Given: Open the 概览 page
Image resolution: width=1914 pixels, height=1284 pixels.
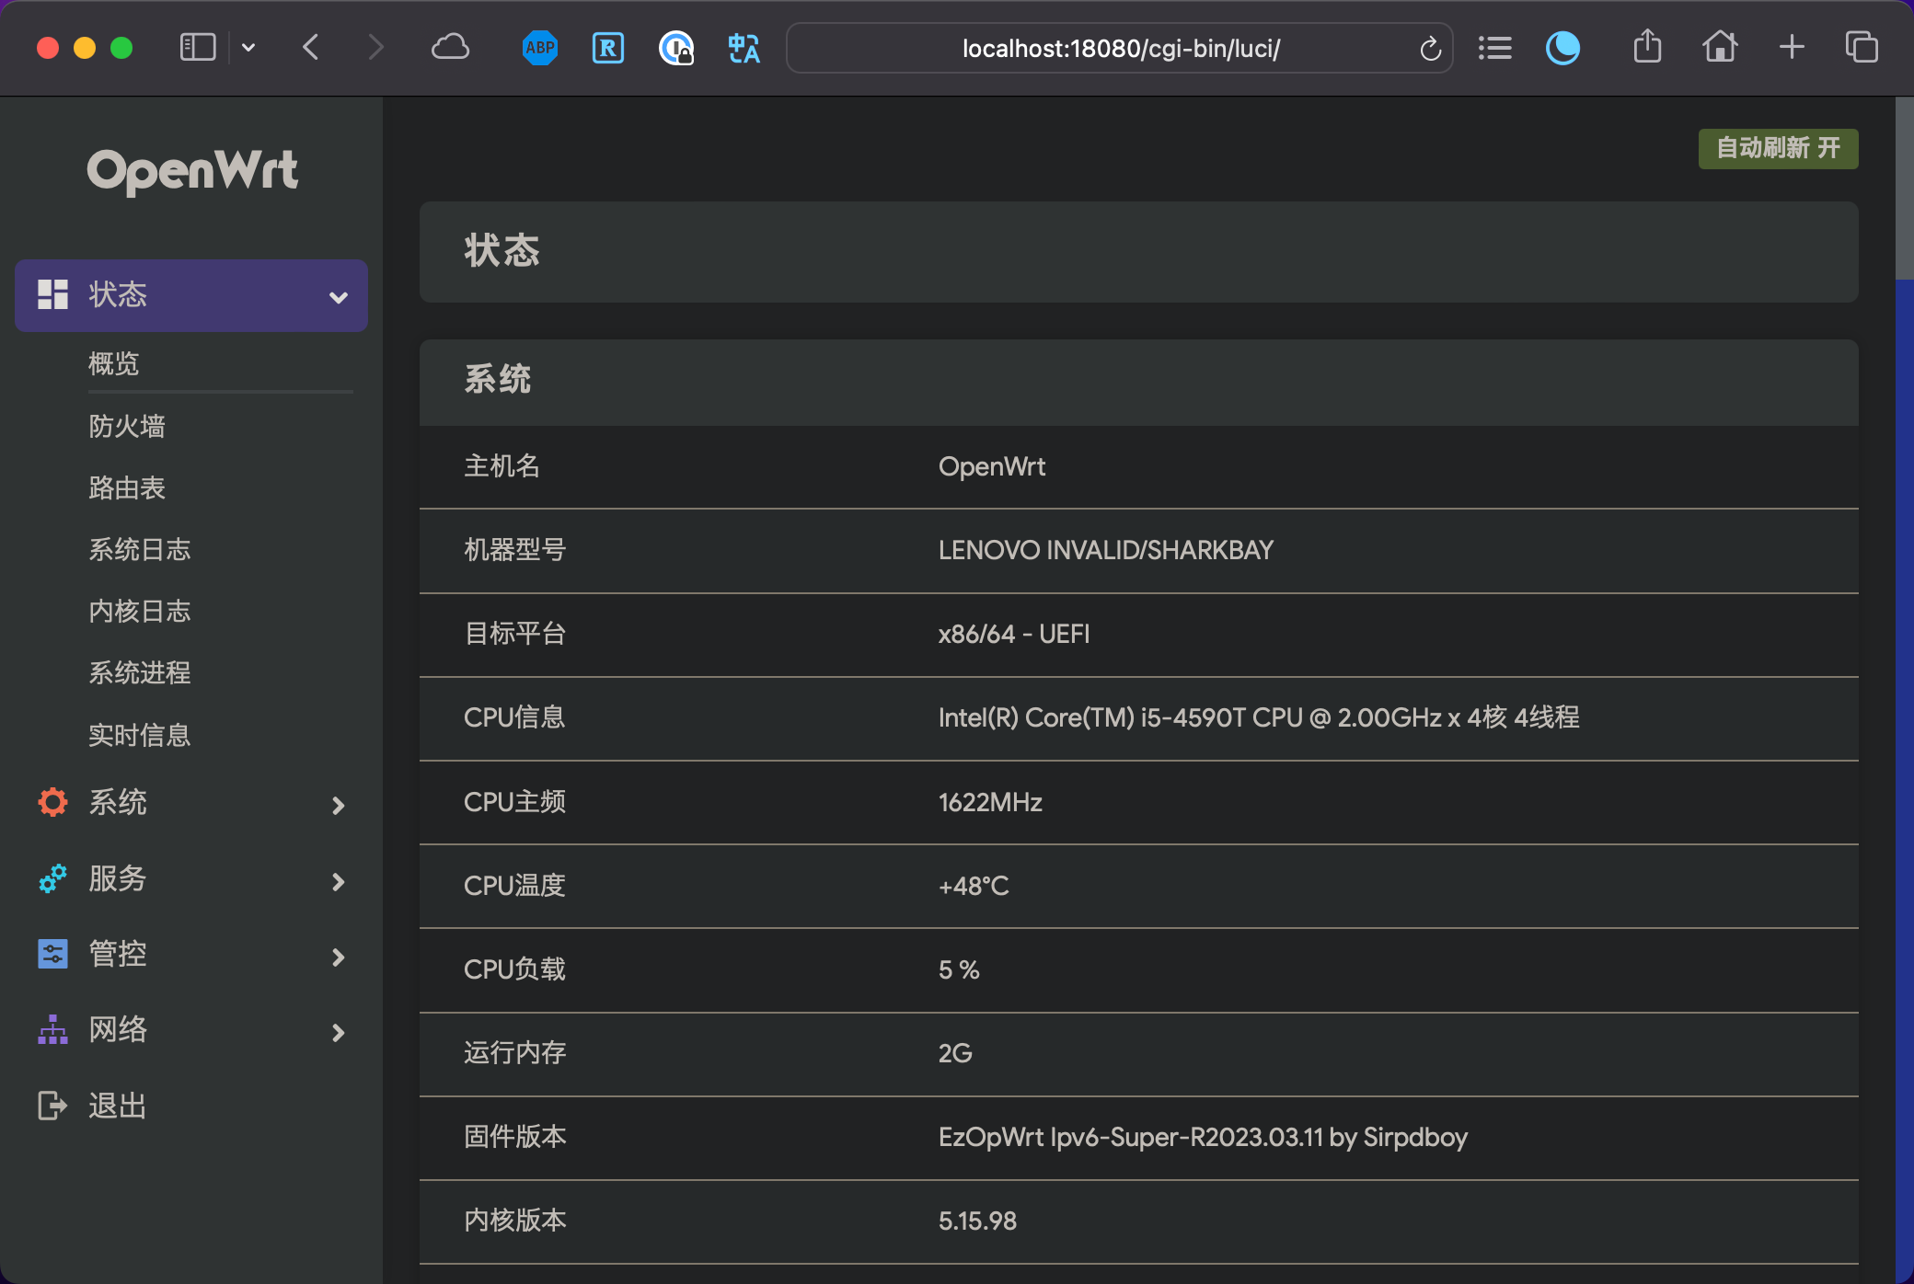Looking at the screenshot, I should coord(113,364).
